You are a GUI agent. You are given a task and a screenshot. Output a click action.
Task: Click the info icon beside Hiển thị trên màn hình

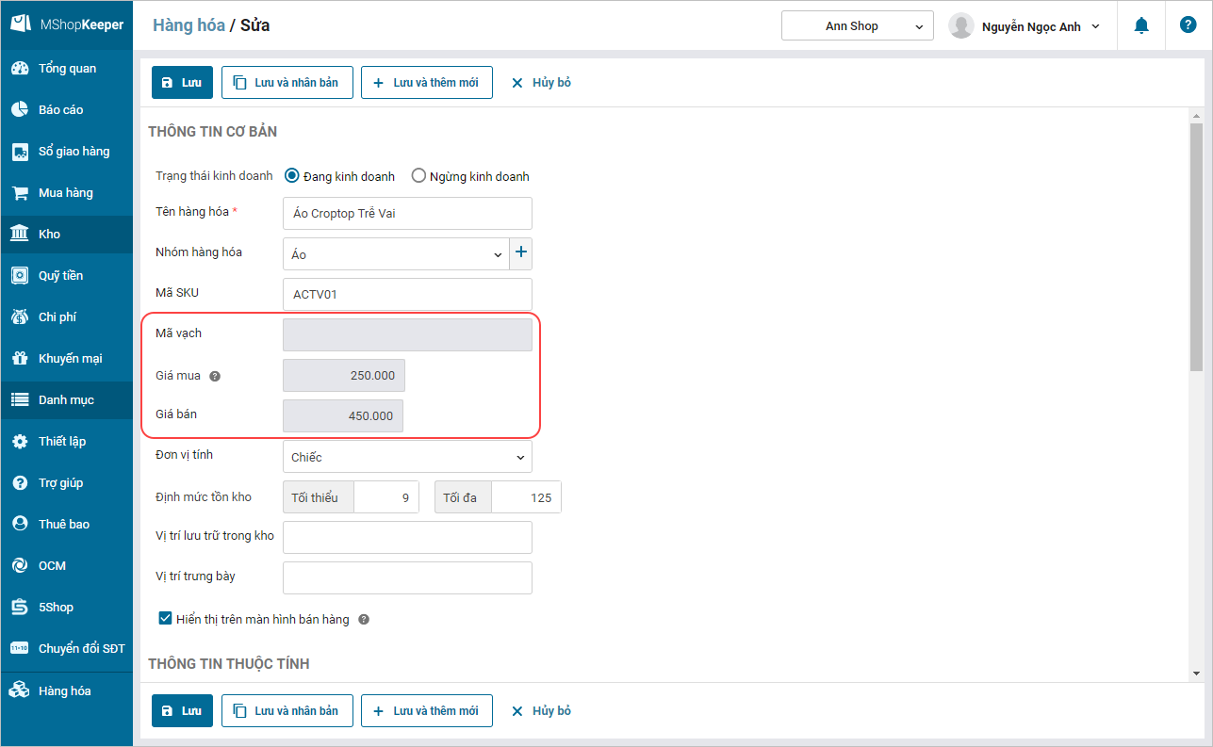(364, 620)
